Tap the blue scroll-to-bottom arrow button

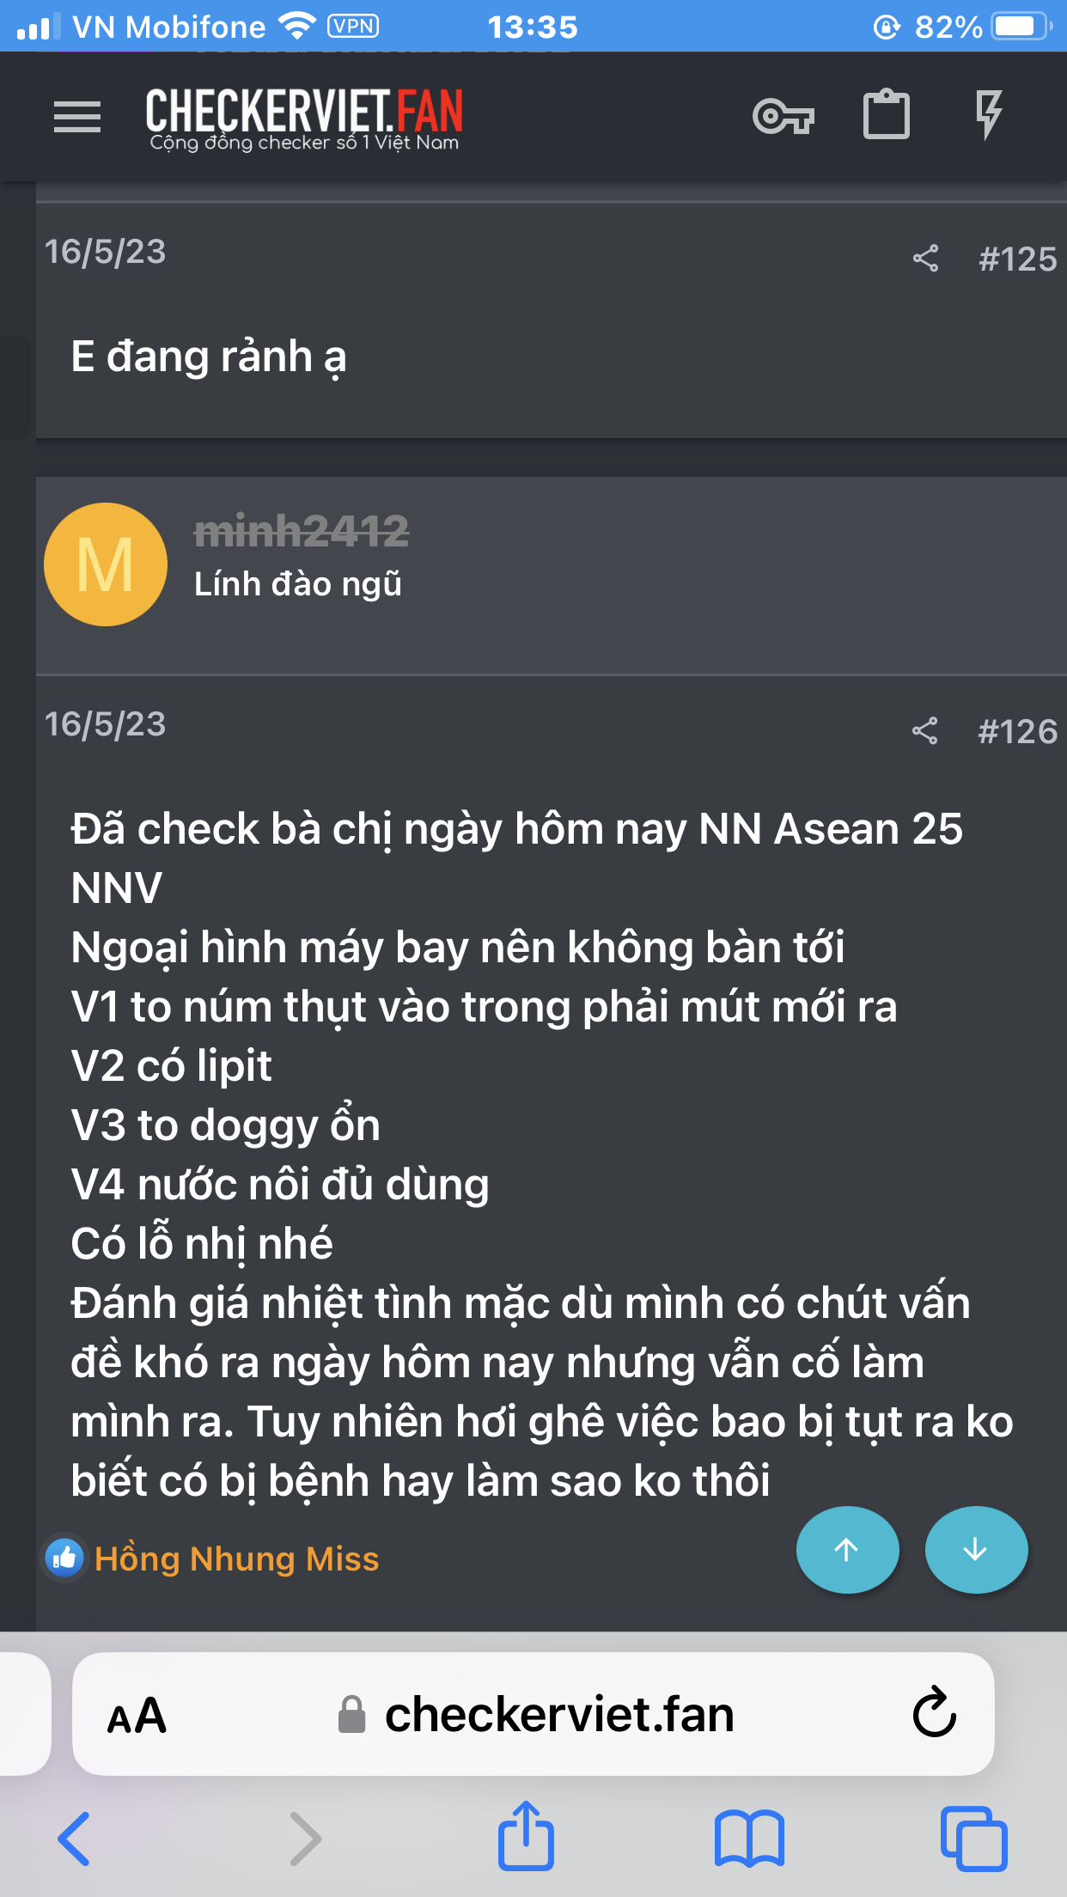tap(976, 1550)
